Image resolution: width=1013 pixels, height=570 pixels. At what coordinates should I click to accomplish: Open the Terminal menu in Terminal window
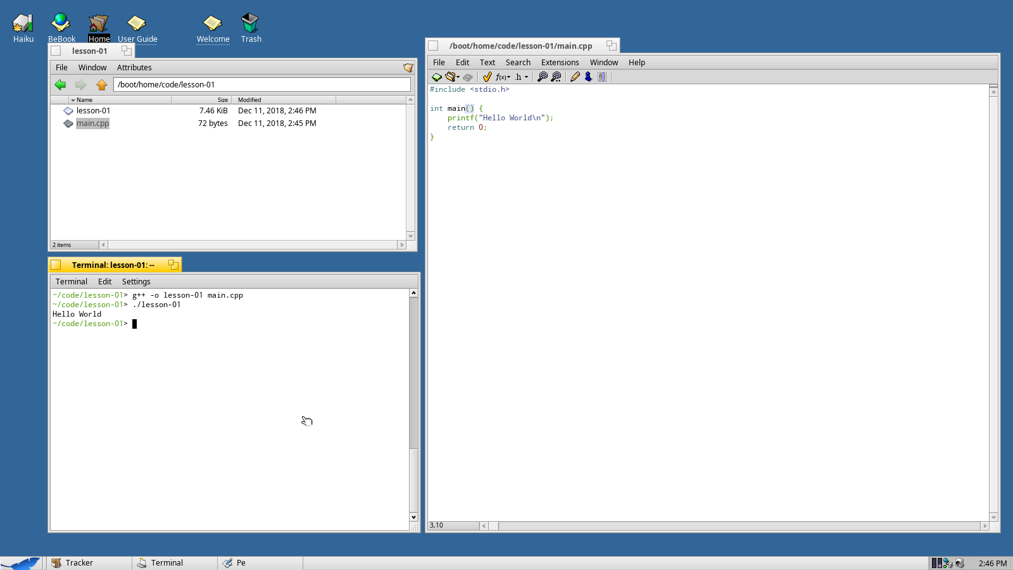click(x=71, y=282)
